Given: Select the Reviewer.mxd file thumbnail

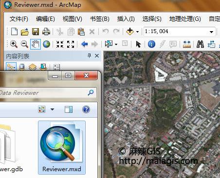Looking at the screenshot, I should [62, 147].
